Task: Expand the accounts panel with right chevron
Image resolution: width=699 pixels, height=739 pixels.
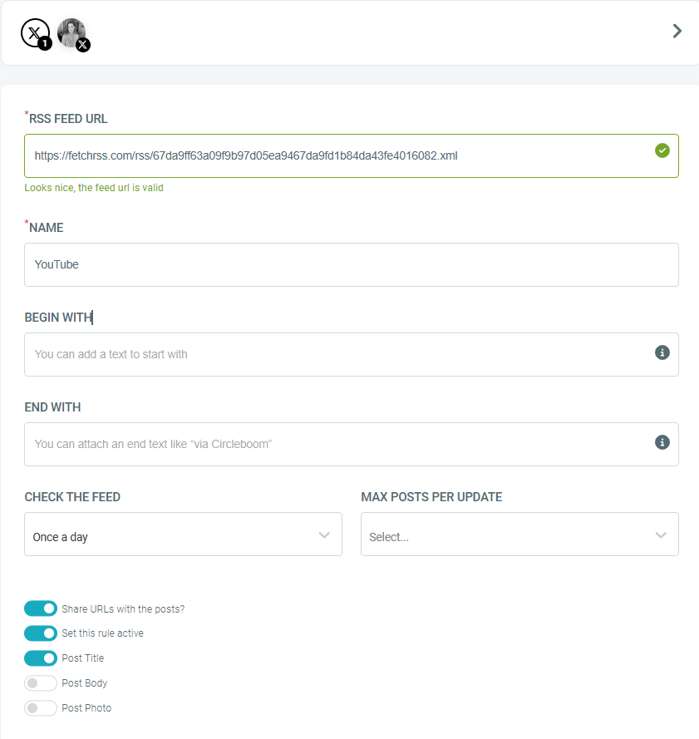Action: pyautogui.click(x=677, y=31)
